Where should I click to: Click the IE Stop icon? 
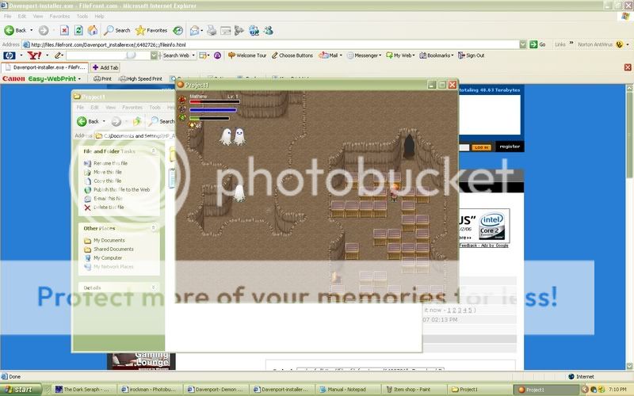[64, 30]
